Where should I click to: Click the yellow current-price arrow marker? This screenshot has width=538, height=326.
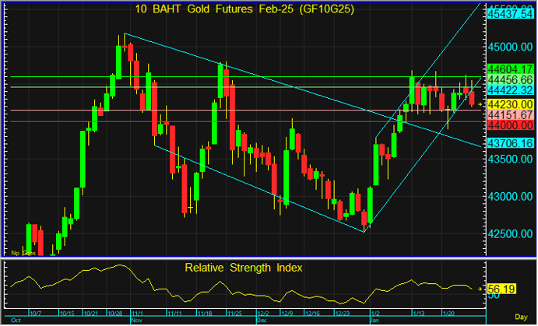(480, 103)
